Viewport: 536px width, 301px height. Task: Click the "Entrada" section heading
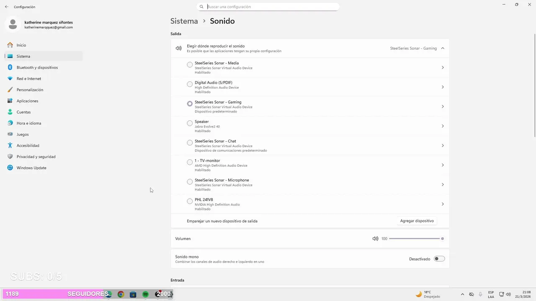pyautogui.click(x=177, y=280)
